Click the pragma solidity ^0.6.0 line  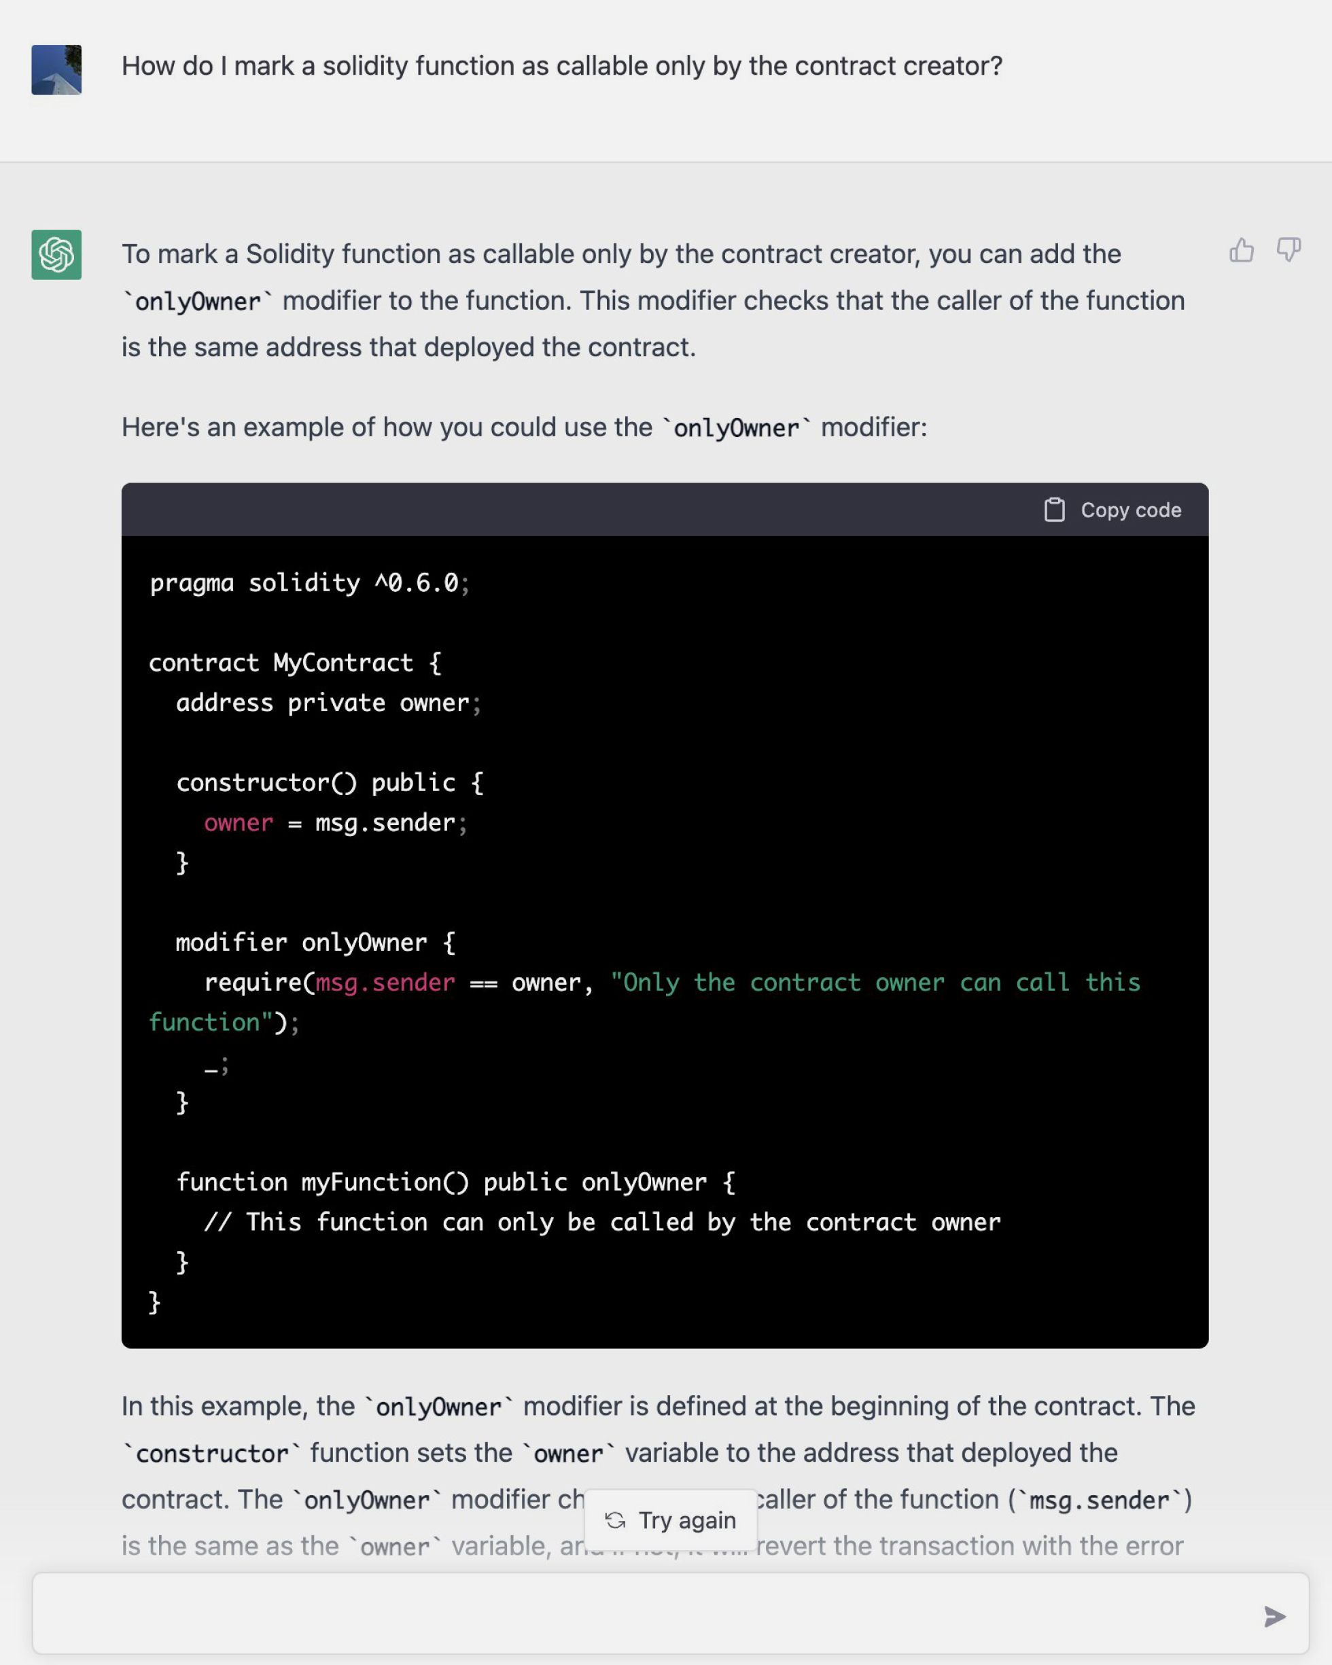click(x=309, y=583)
